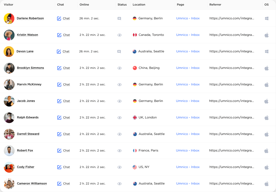Open the Inbox link in Cody Fisher's row
Image resolution: width=276 pixels, height=192 pixels.
pos(195,167)
